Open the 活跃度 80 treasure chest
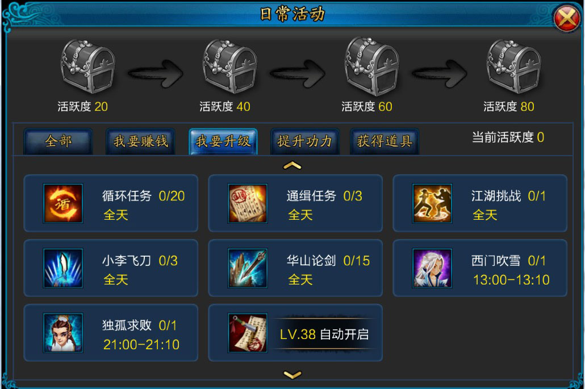 [x=514, y=66]
